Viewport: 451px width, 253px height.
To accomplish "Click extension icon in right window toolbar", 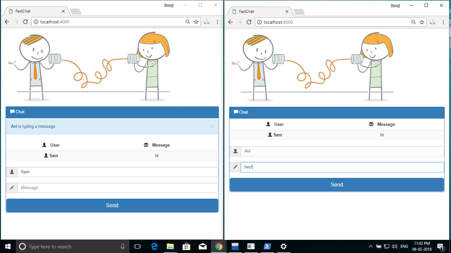I will [433, 22].
